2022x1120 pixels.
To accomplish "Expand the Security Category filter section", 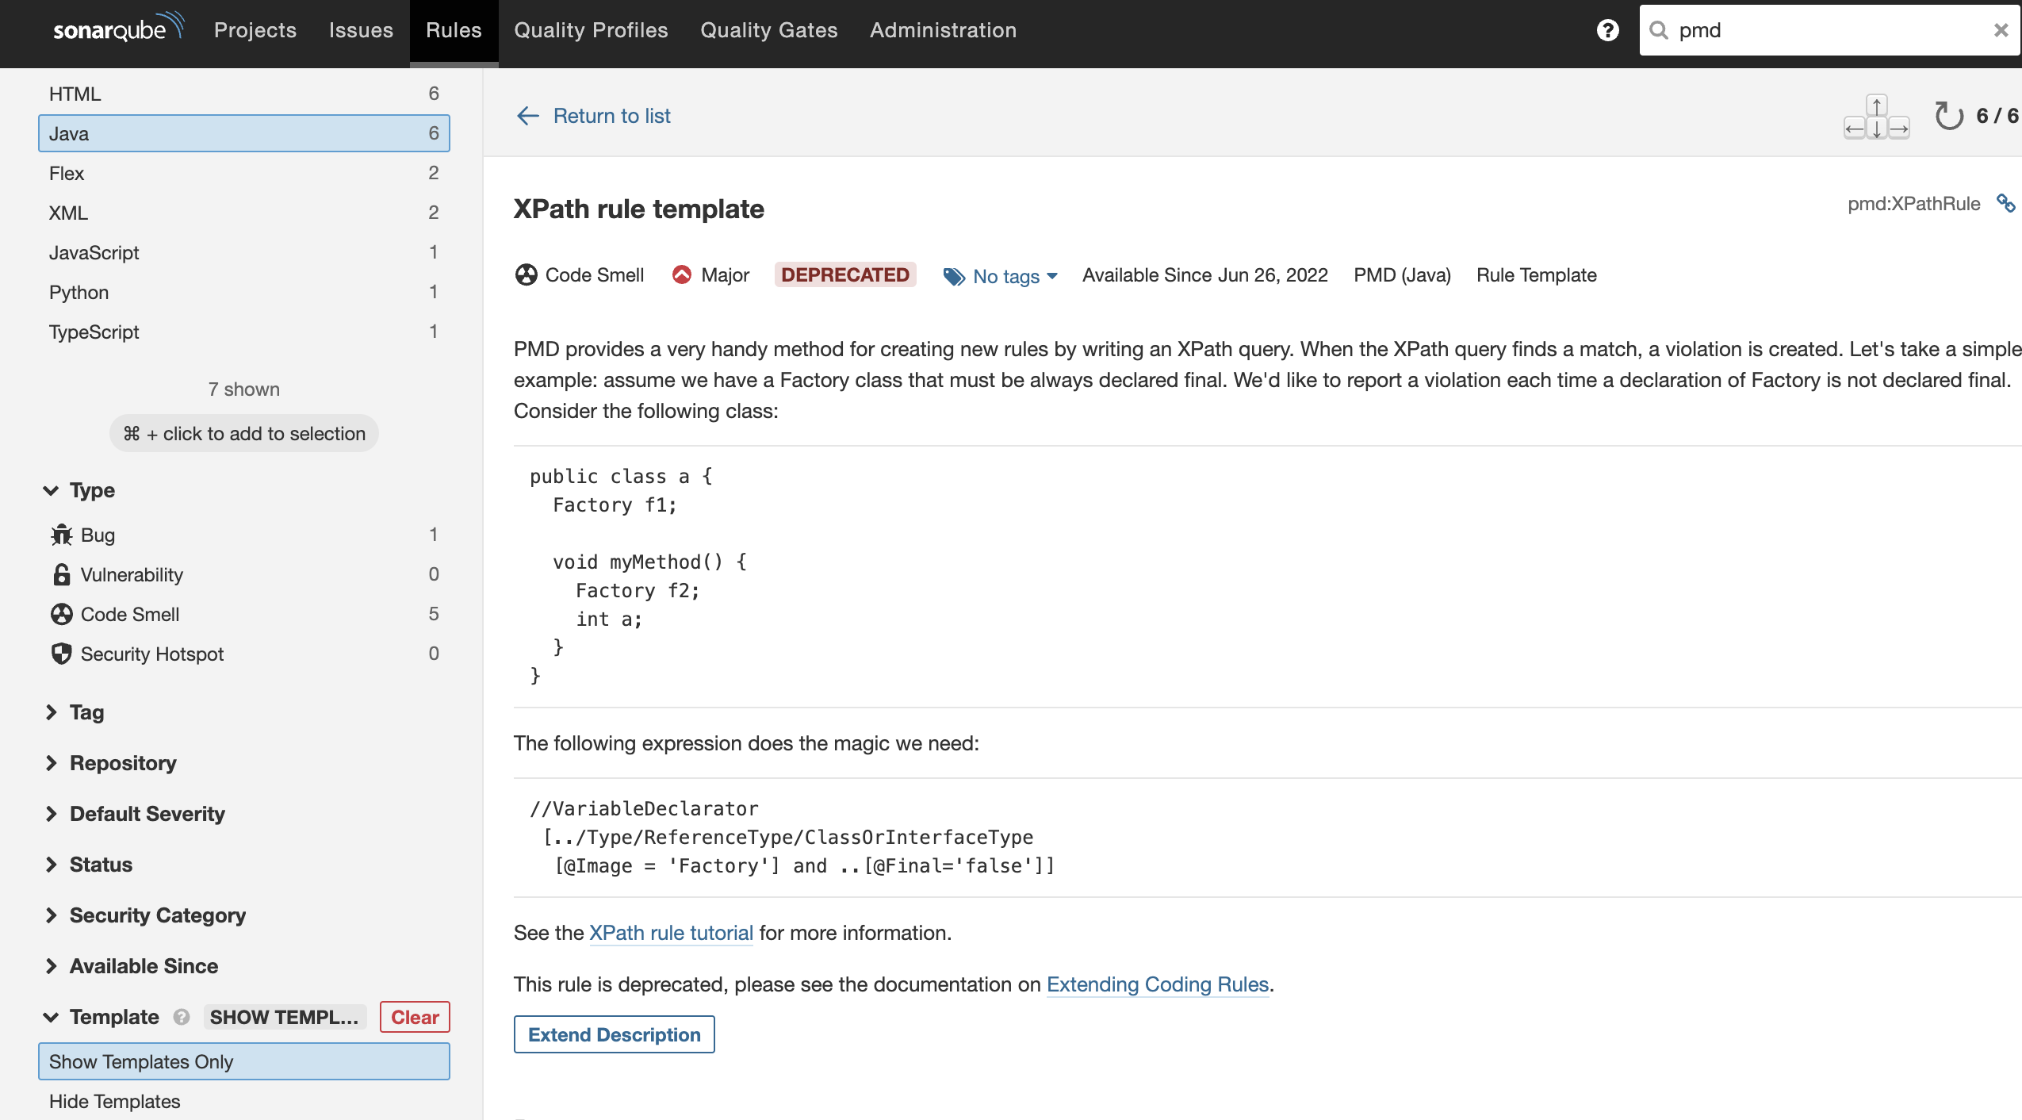I will click(145, 915).
